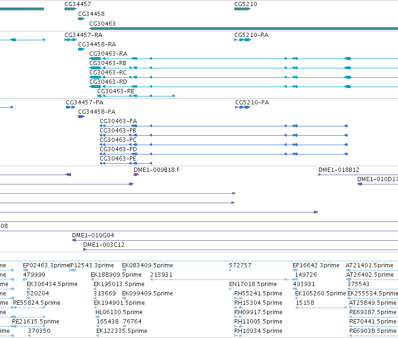Click the CG34457 gene label
Viewport: 398px width, 338px height.
coord(78,4)
